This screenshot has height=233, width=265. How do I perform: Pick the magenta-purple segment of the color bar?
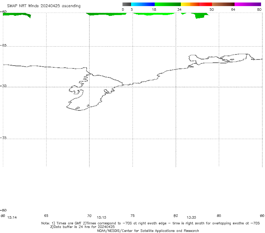248,4
